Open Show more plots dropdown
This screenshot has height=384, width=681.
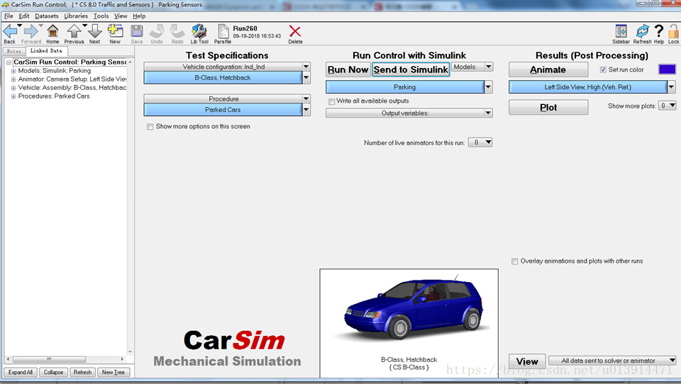668,106
